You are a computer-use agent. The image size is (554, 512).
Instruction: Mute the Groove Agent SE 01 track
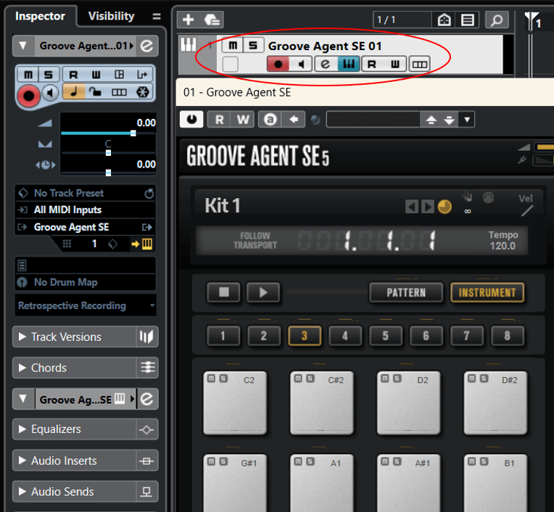[x=232, y=46]
